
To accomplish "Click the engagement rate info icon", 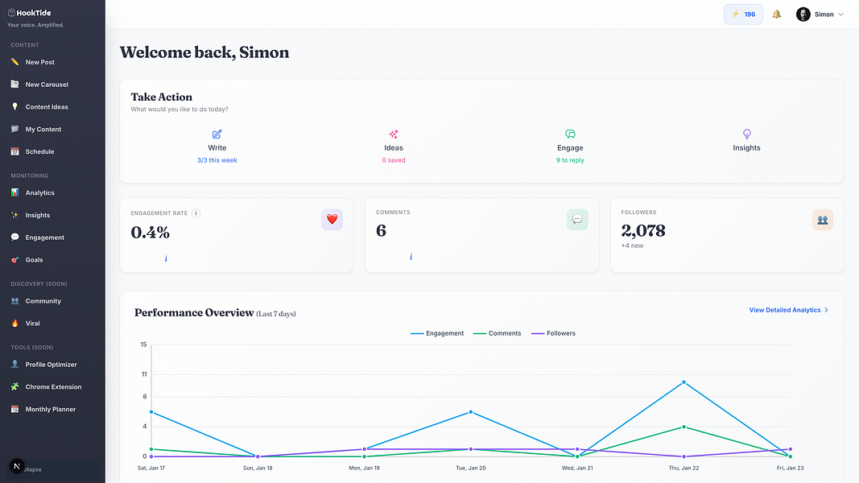I will point(196,213).
